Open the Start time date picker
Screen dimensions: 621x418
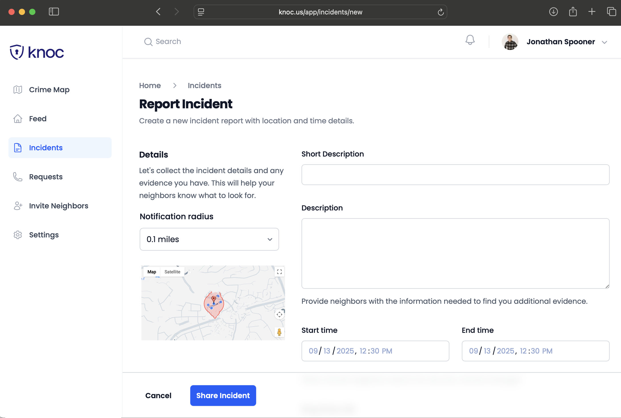(375, 351)
